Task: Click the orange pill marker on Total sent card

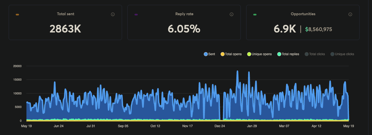Action: point(17,15)
